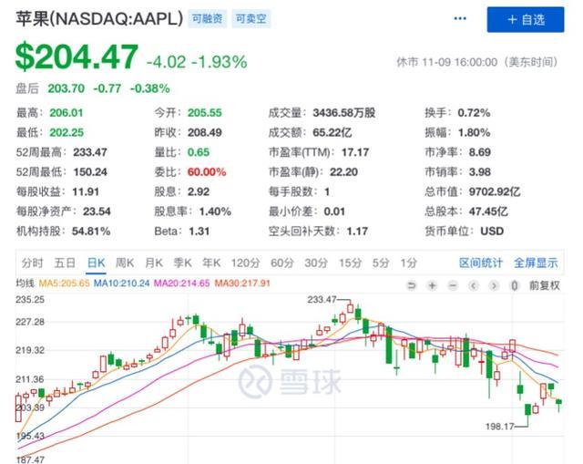Click the MA5:205.65 moving average label
The width and height of the screenshot is (583, 464).
(64, 284)
